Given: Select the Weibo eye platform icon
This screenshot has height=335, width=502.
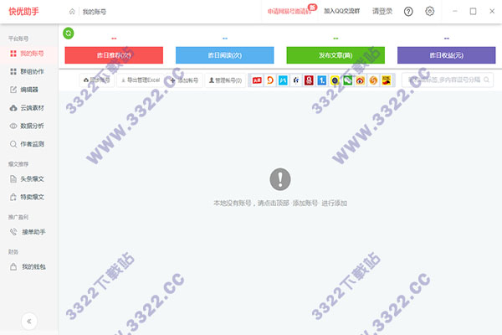Looking at the screenshot, I should (x=361, y=80).
